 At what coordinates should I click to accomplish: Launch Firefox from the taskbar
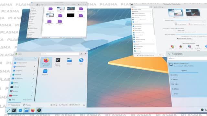33,110
